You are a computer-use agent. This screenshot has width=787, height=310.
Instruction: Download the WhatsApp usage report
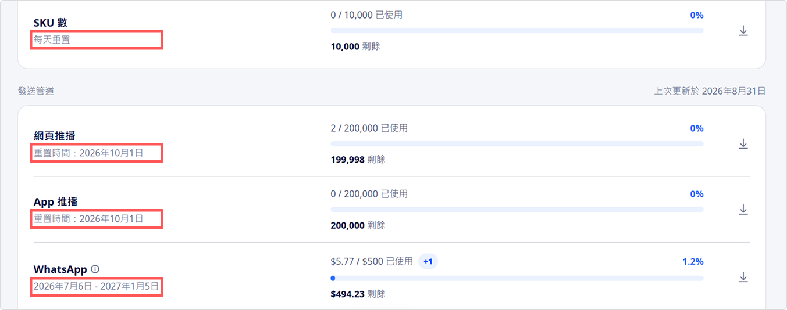pyautogui.click(x=743, y=277)
